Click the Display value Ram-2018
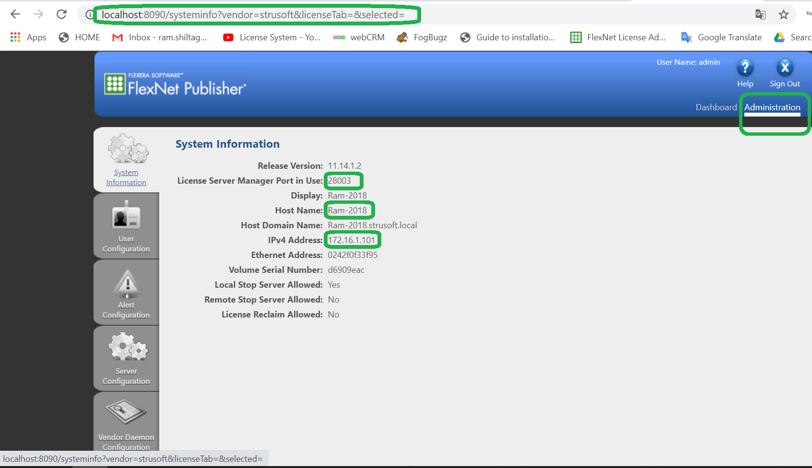812x468 pixels. [347, 196]
